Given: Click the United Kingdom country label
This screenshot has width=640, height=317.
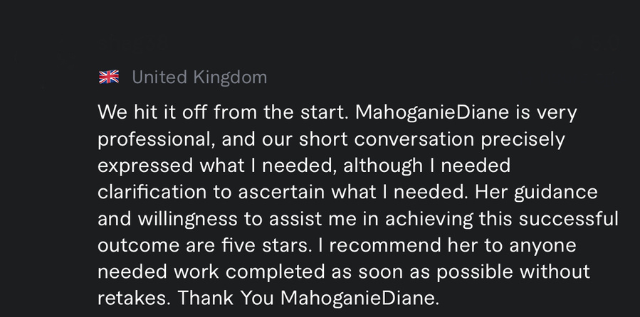Looking at the screenshot, I should (x=199, y=77).
